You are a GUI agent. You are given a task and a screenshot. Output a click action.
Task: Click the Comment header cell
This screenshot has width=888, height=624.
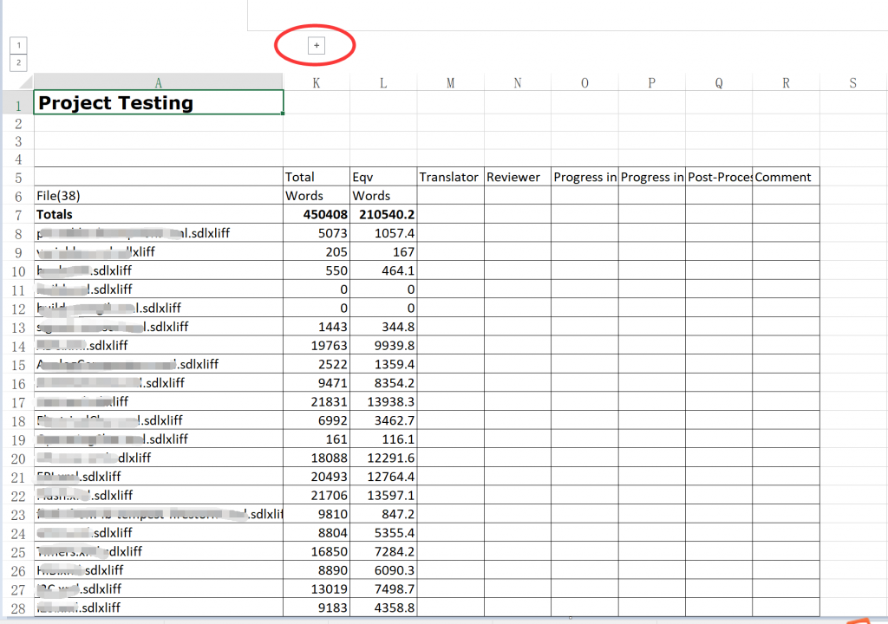click(786, 177)
